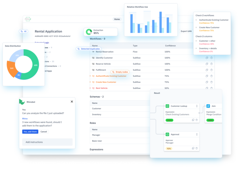Click the Rent Vehicle subflow icon
This screenshot has width=250, height=176.
93,88
